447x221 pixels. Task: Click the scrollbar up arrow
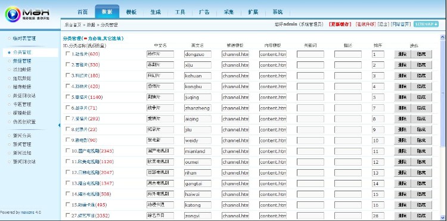pos(442,37)
